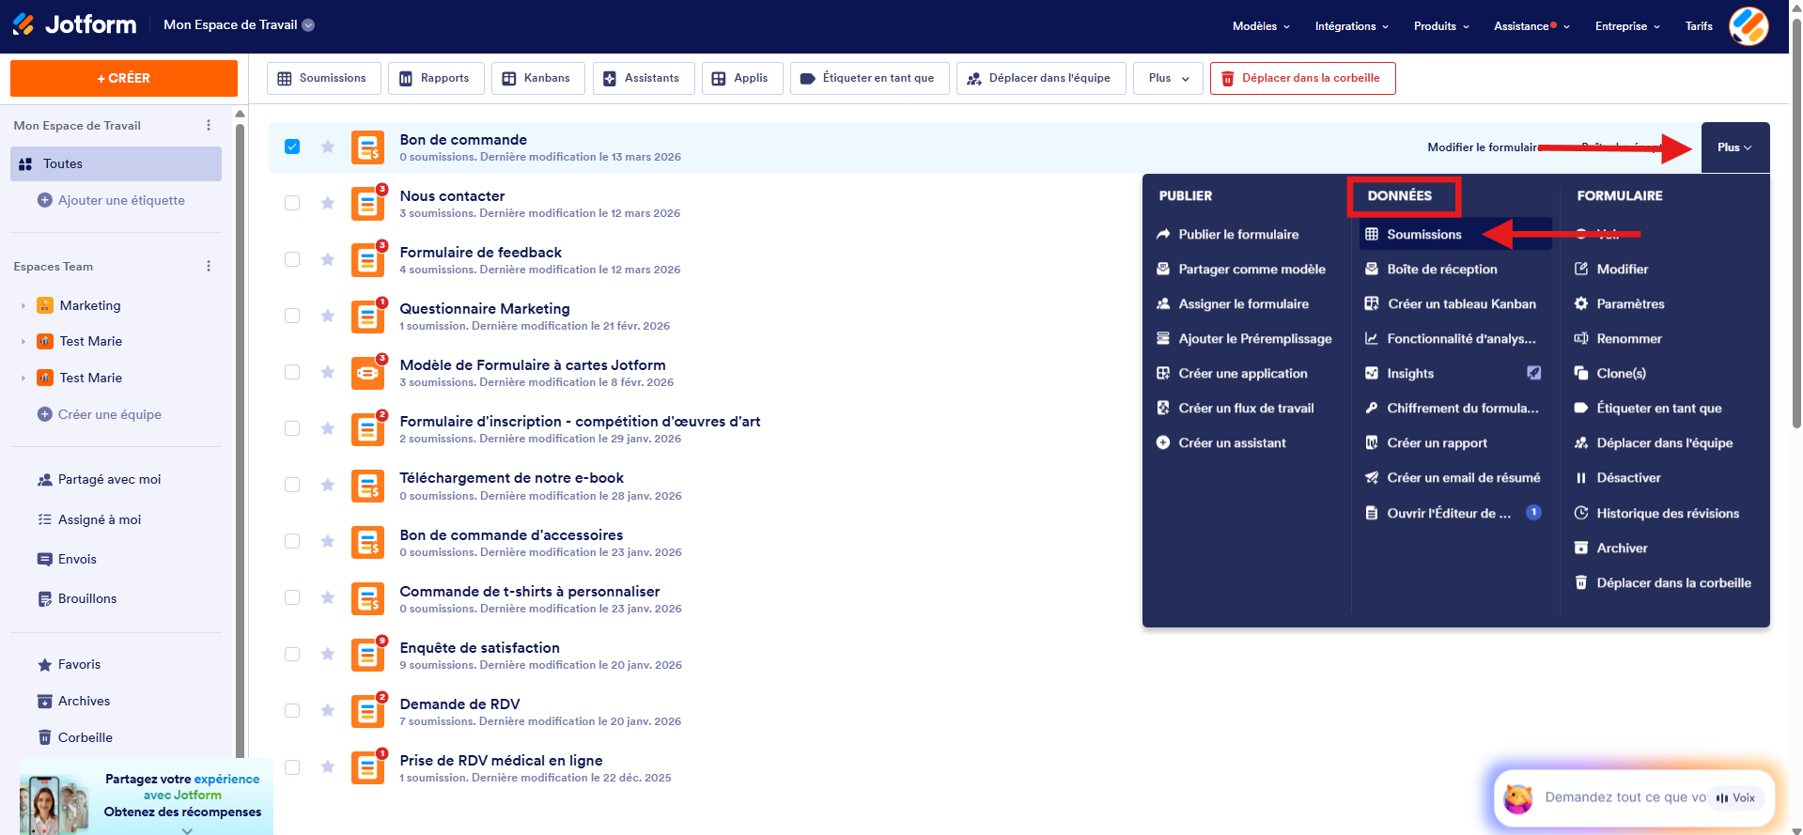The width and height of the screenshot is (1803, 835).
Task: Open the Entreprise dropdown menu
Action: pyautogui.click(x=1627, y=26)
